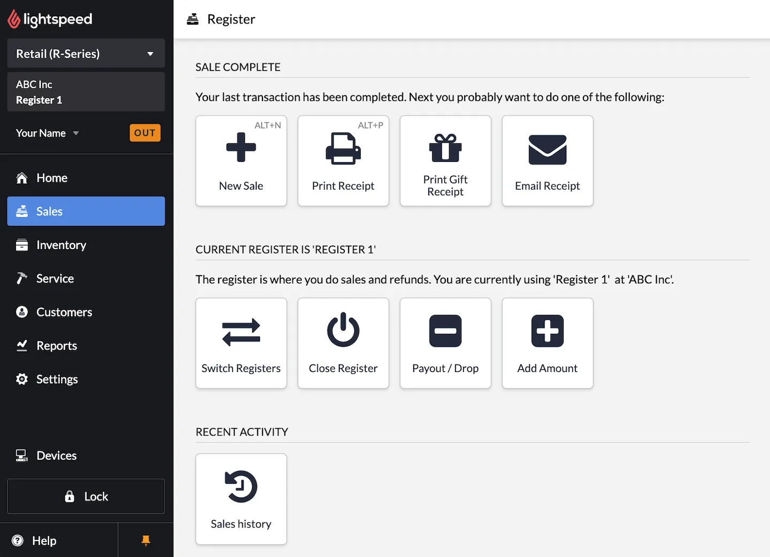This screenshot has width=770, height=557.
Task: Click the Lightspeed logo
Action: [x=50, y=19]
